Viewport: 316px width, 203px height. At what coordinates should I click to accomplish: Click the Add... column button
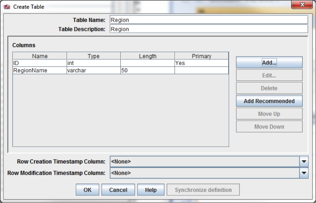[269, 62]
